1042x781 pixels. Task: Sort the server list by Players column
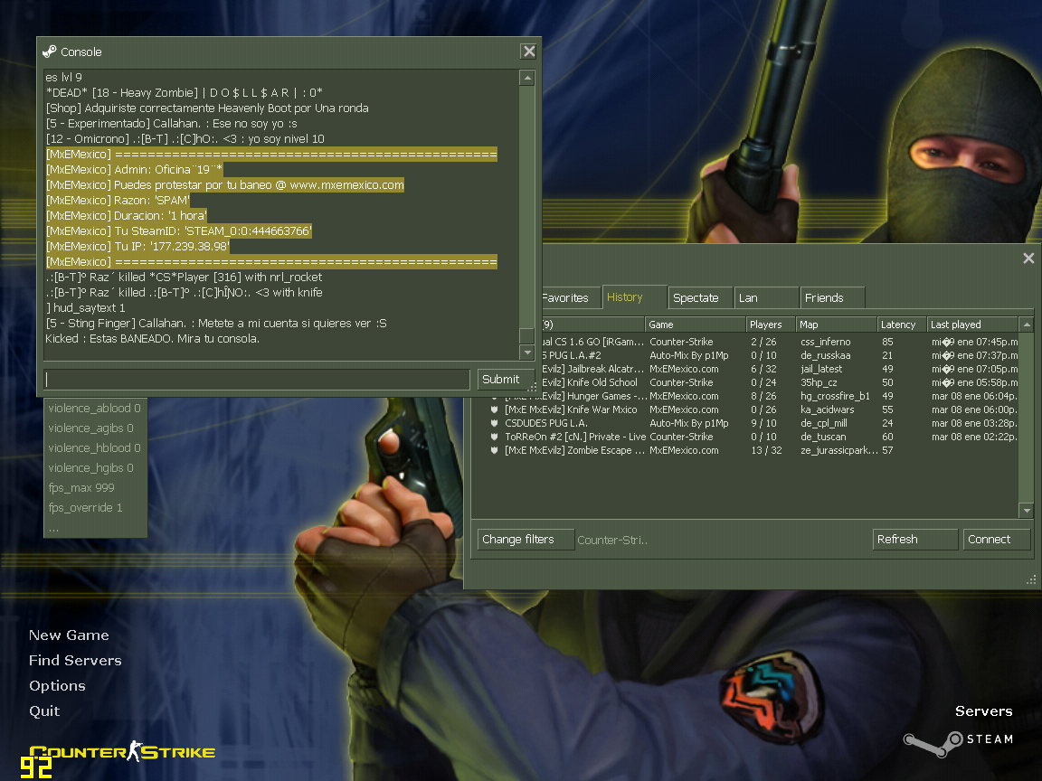click(x=771, y=325)
